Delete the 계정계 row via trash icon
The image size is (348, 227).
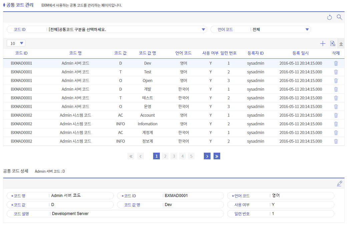336,133
